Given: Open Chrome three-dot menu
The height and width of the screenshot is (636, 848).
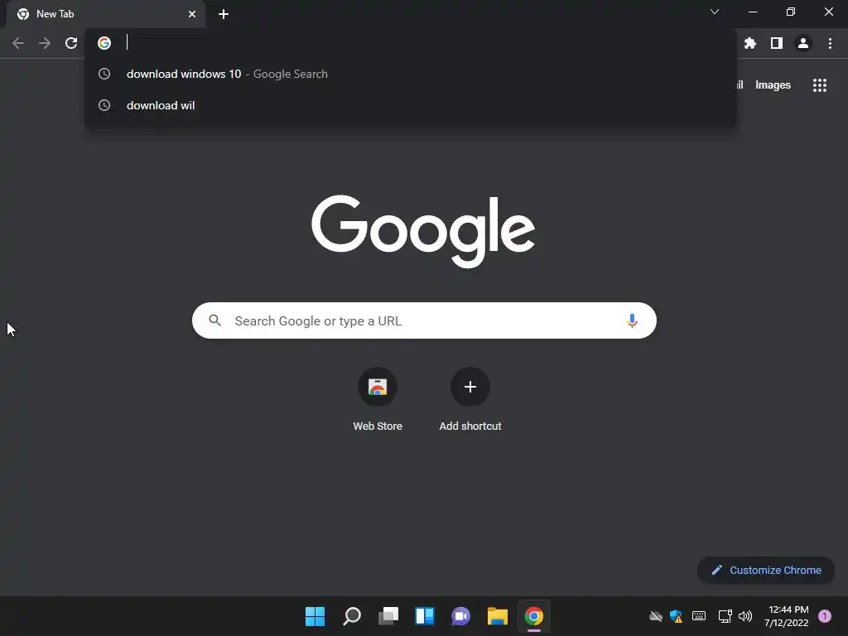Looking at the screenshot, I should (830, 43).
